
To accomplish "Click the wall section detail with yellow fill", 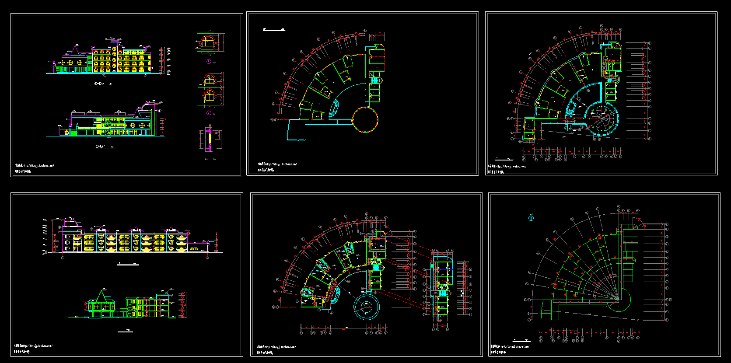I will coord(209,140).
